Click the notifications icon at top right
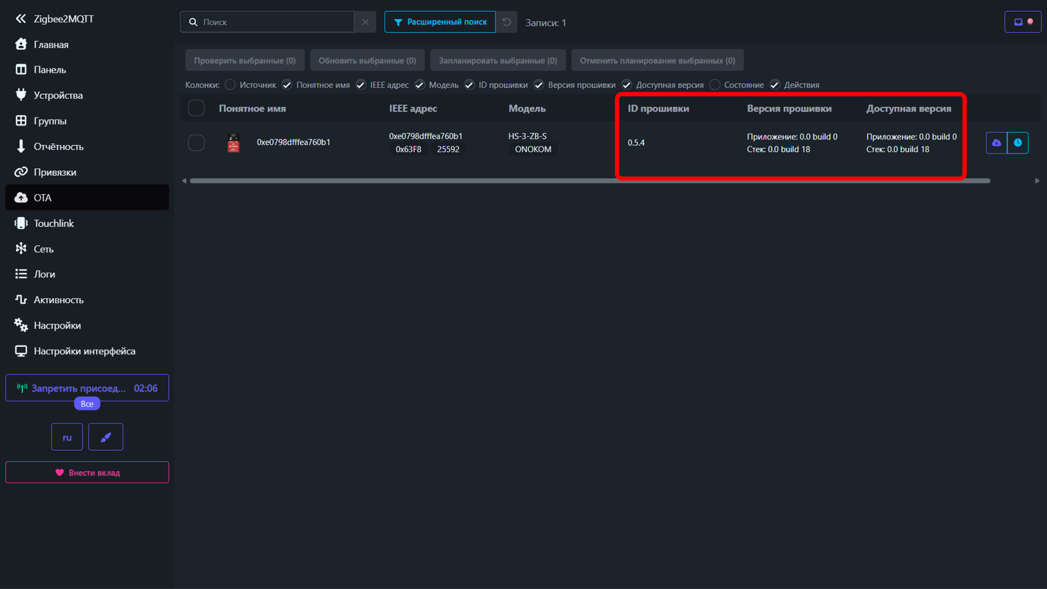Screen dimensions: 1047x589 (1023, 22)
